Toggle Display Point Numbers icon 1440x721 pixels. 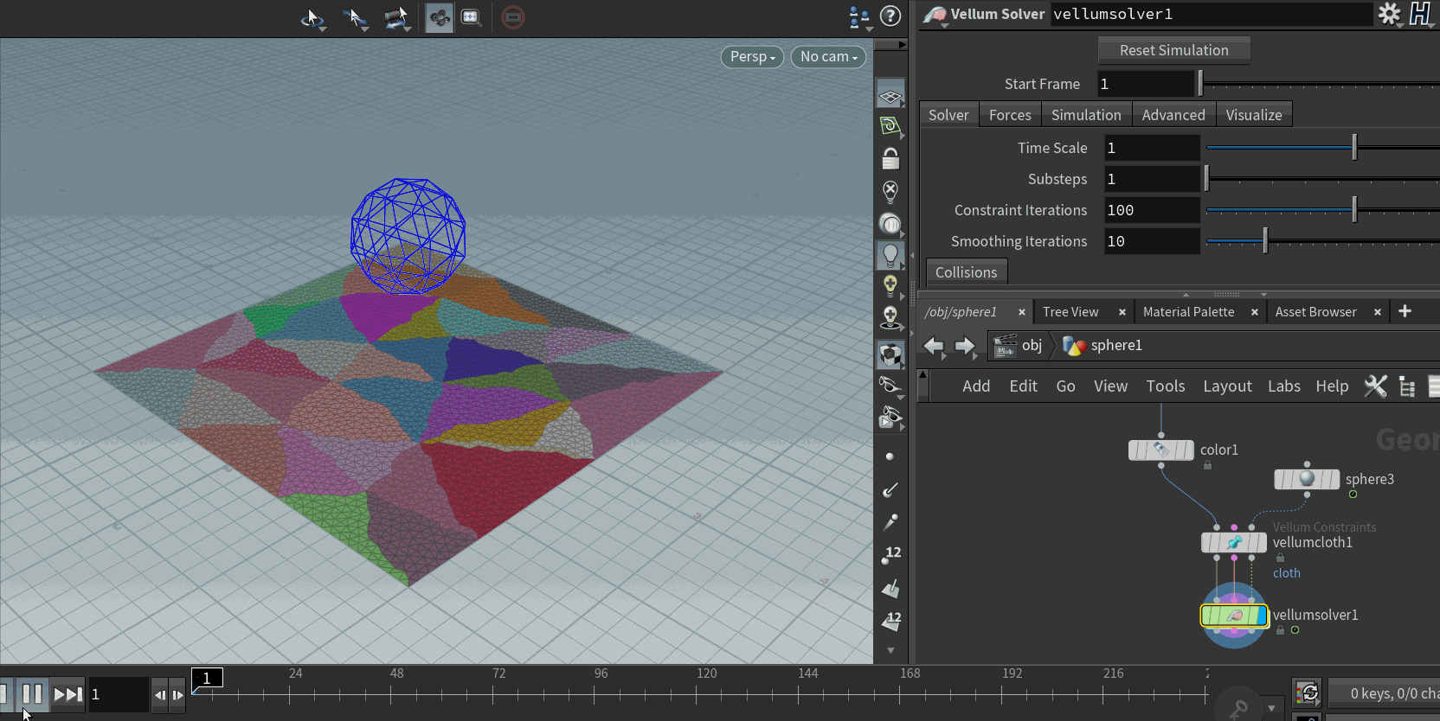[x=890, y=555]
